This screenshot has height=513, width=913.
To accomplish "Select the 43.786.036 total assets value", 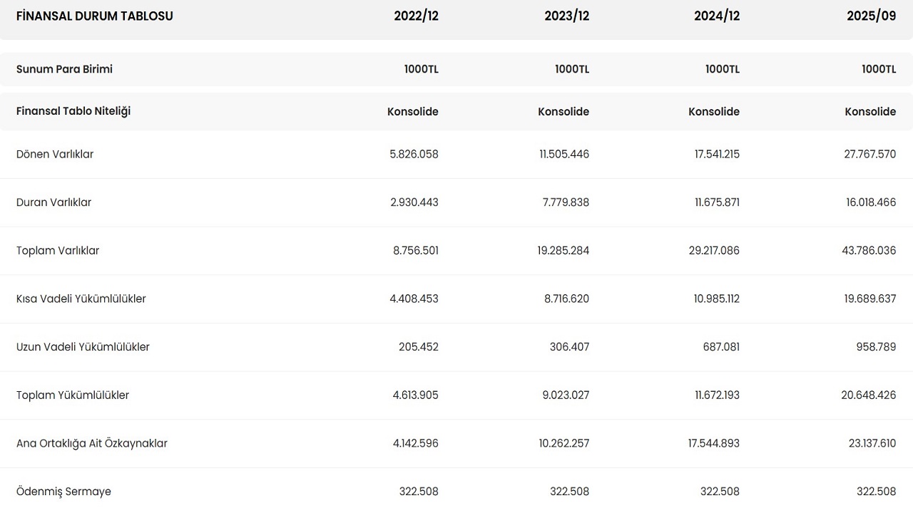I will coord(869,251).
